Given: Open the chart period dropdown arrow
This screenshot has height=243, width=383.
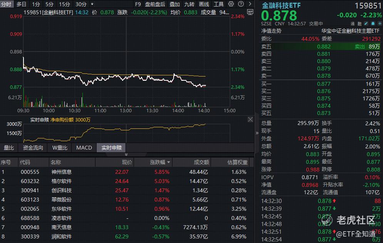Looking at the screenshot, I should [x=92, y=4].
